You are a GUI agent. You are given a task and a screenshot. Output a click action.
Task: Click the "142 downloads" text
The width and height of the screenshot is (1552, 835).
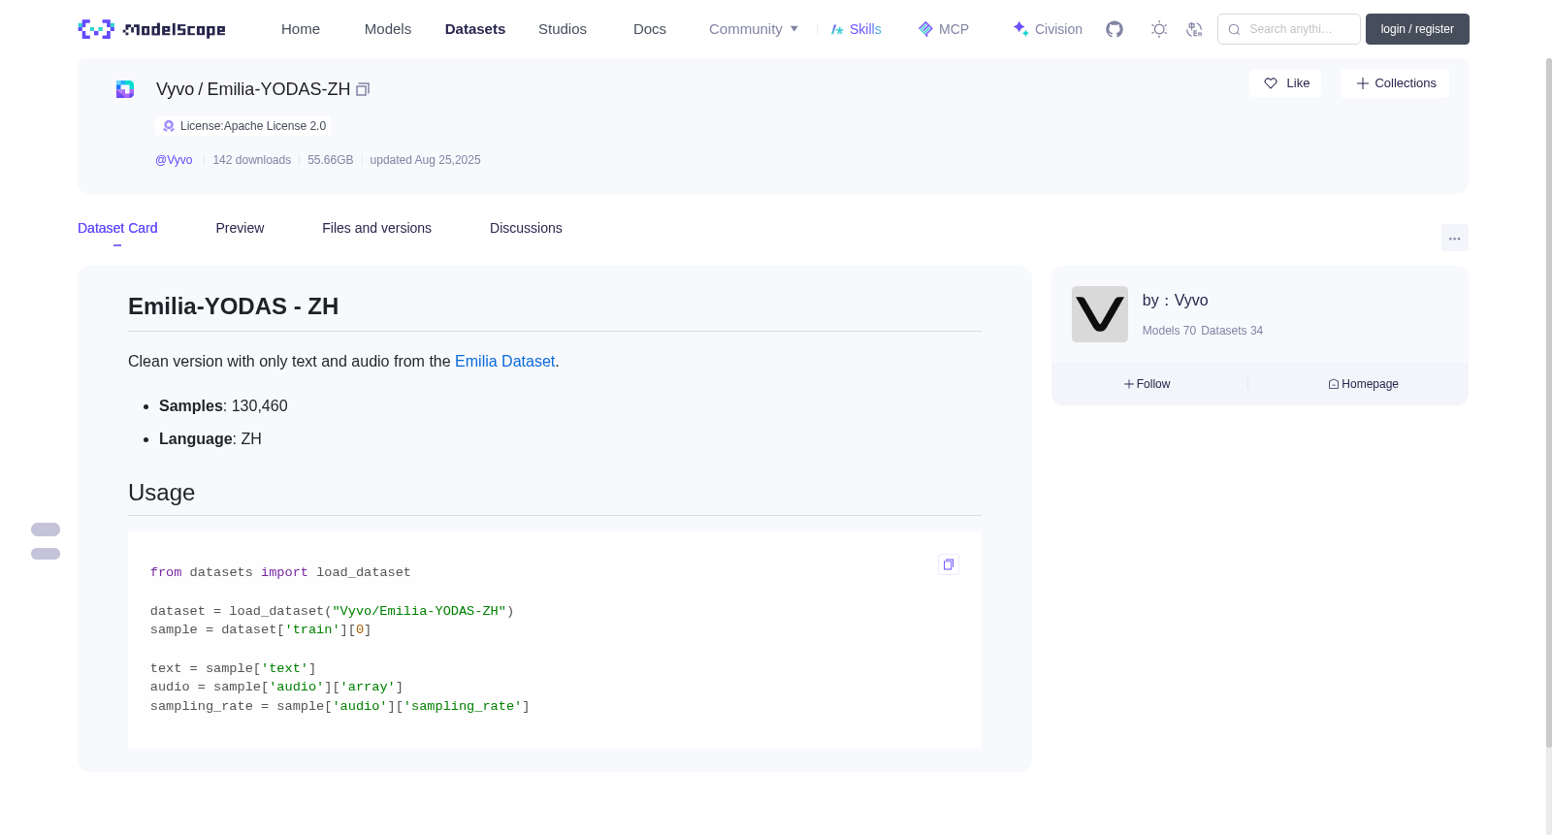252,160
